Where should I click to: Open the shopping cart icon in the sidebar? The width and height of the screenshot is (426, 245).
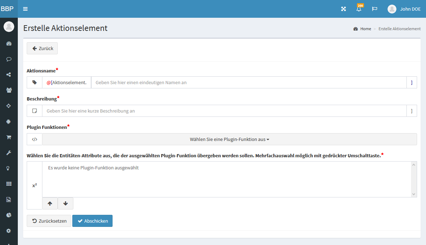[x=9, y=137]
